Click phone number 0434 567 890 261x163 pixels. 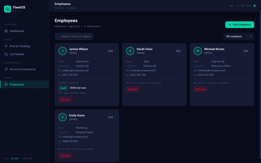(x=205, y=75)
